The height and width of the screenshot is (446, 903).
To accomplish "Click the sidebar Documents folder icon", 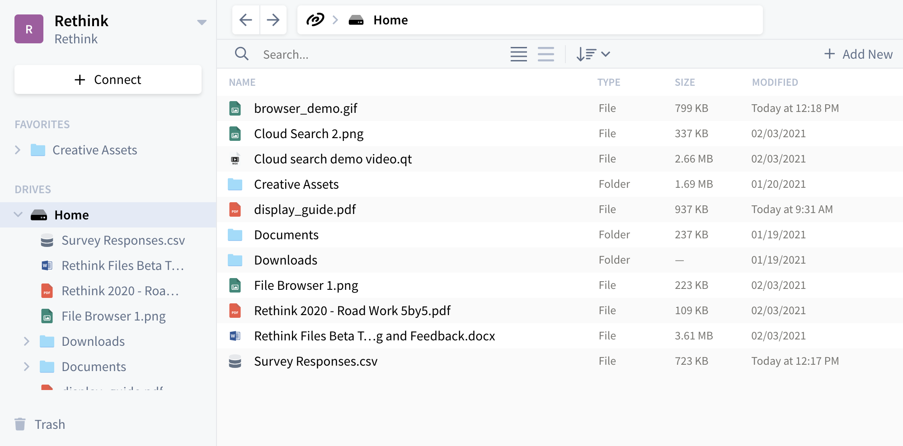I will 47,367.
